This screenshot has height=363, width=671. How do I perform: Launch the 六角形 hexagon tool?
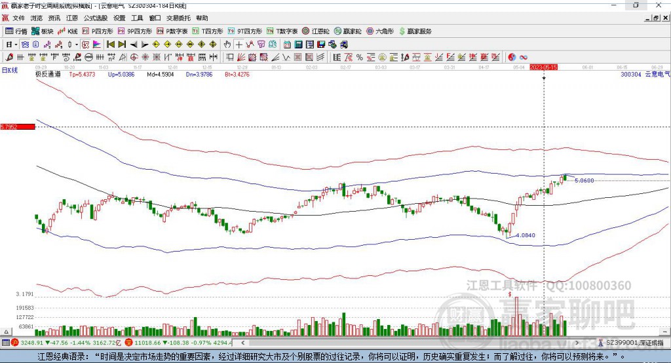pos(379,31)
